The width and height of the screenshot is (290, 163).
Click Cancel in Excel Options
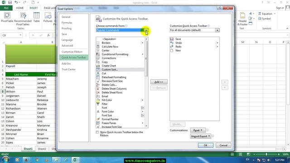pyautogui.click(x=223, y=145)
